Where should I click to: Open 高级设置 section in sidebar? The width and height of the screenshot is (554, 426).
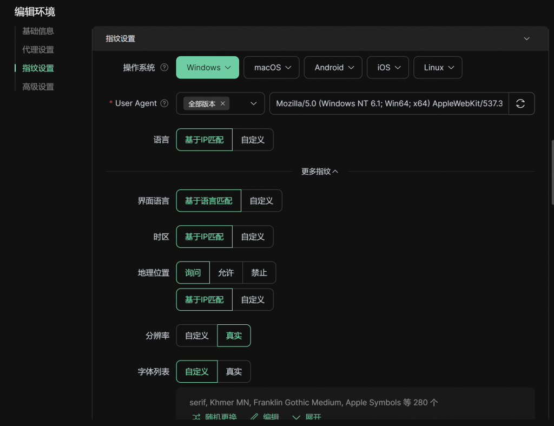(x=38, y=87)
